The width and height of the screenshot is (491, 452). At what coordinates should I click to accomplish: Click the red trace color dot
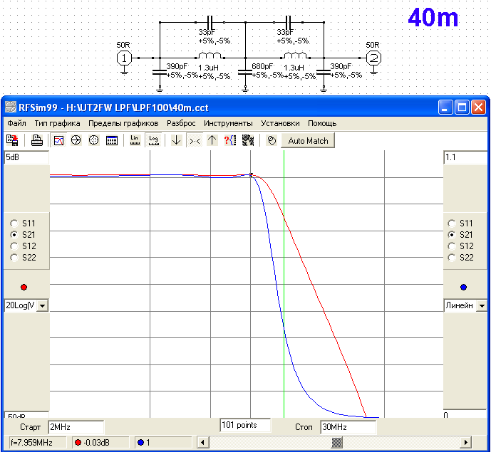[x=24, y=287]
